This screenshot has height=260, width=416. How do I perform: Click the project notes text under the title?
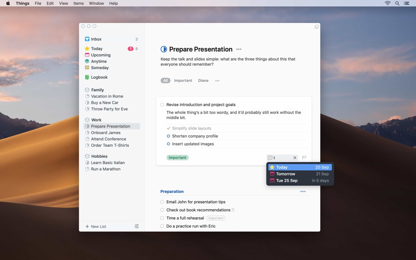pyautogui.click(x=228, y=62)
